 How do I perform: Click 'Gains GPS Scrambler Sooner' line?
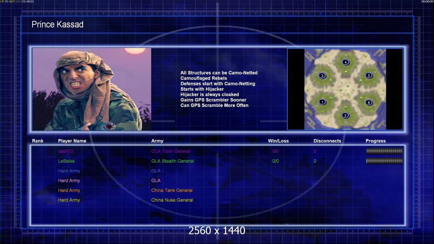213,100
